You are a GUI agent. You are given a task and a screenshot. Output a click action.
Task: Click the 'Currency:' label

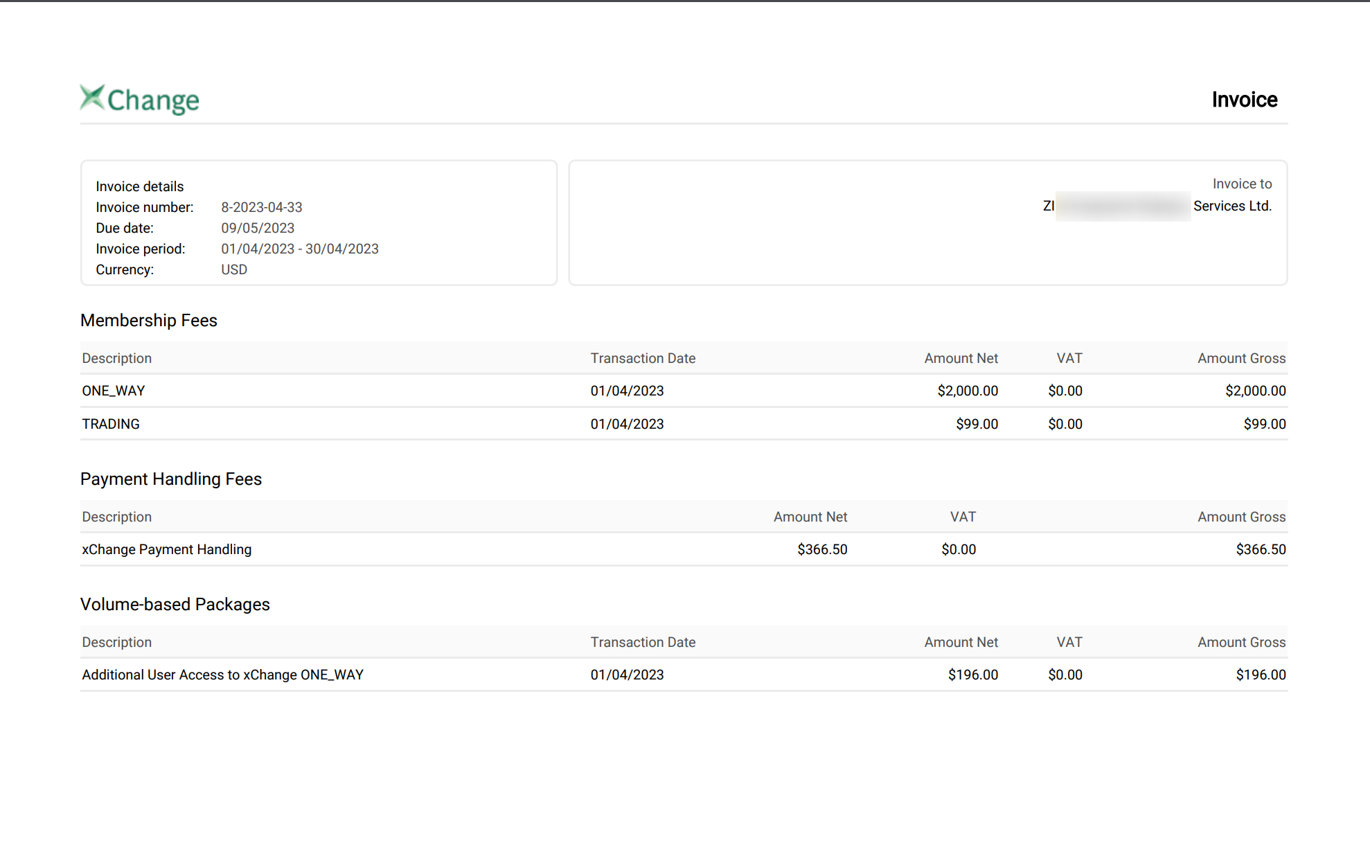pos(125,269)
